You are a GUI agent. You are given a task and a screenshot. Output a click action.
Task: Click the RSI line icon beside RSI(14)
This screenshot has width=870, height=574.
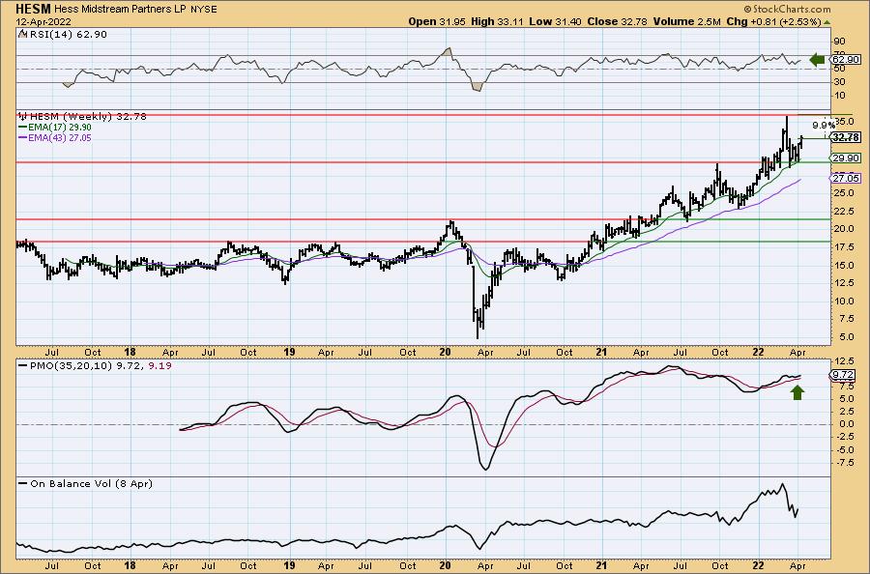pyautogui.click(x=23, y=34)
